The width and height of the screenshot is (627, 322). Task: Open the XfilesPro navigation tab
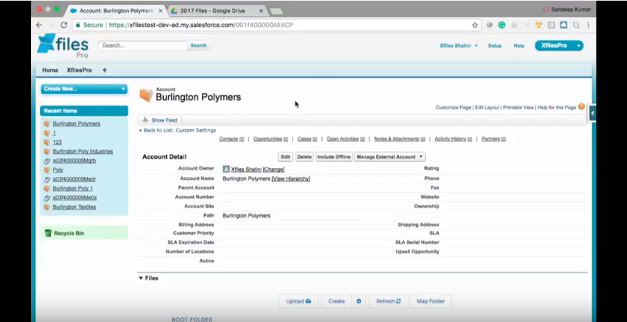click(79, 70)
